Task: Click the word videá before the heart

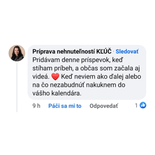Action: [x=41, y=77]
